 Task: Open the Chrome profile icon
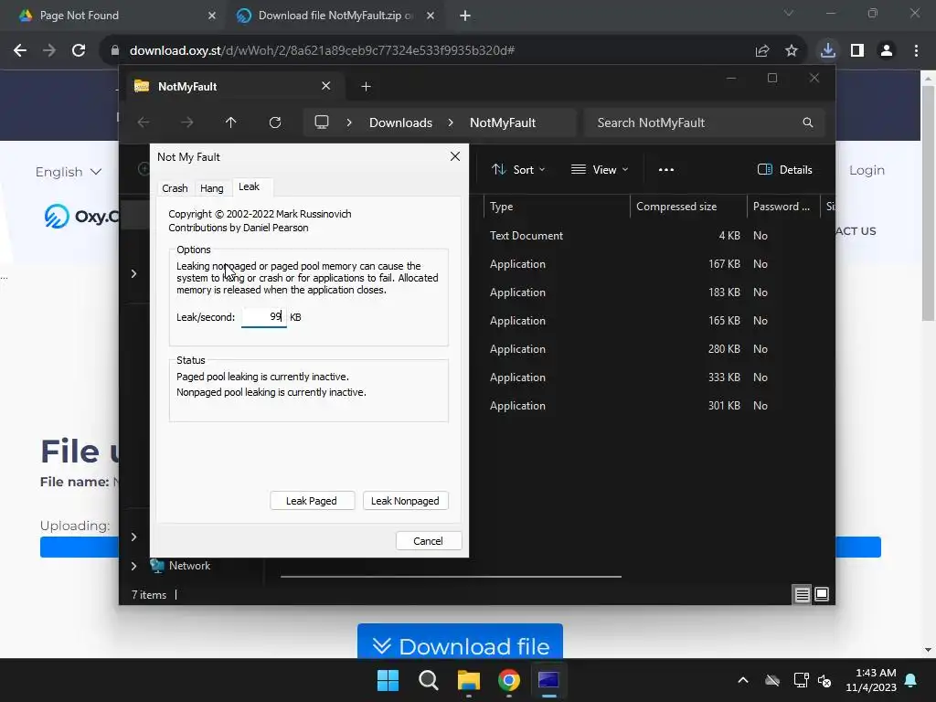[x=887, y=51]
